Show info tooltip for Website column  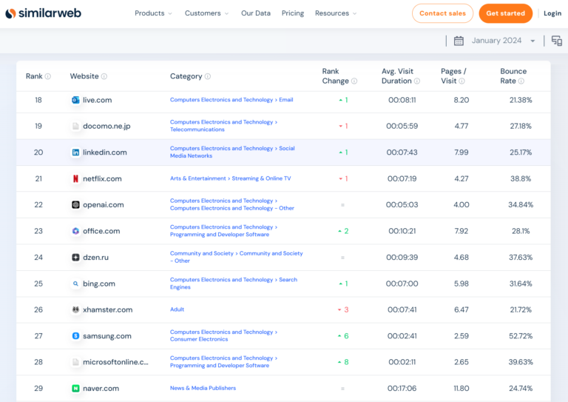point(104,76)
